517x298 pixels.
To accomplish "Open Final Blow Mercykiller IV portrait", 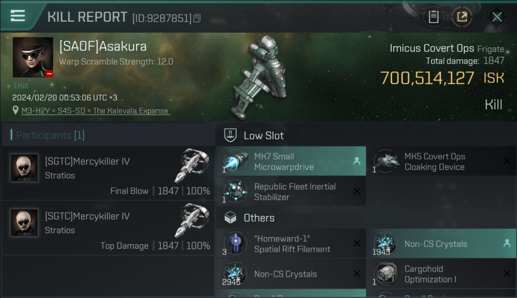I will click(x=24, y=168).
